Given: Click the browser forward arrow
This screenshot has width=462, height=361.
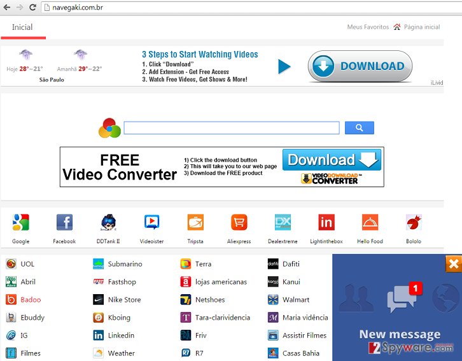Looking at the screenshot, I should click(20, 8).
